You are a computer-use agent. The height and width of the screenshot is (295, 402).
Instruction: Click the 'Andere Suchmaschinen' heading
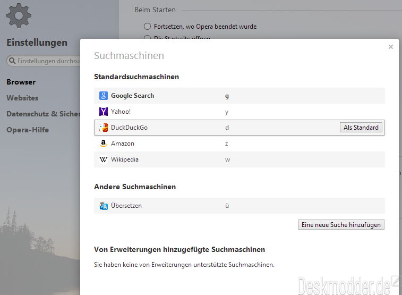coord(135,187)
